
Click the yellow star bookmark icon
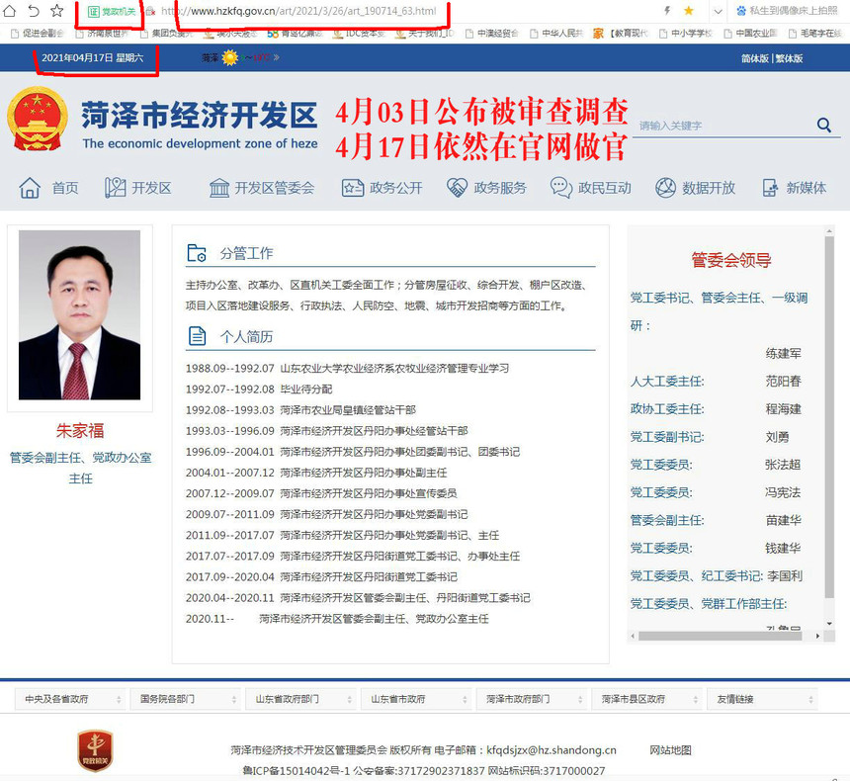(689, 10)
